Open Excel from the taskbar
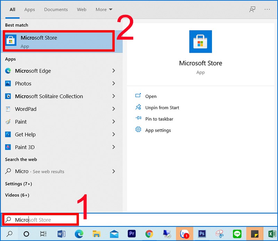 tap(272, 234)
